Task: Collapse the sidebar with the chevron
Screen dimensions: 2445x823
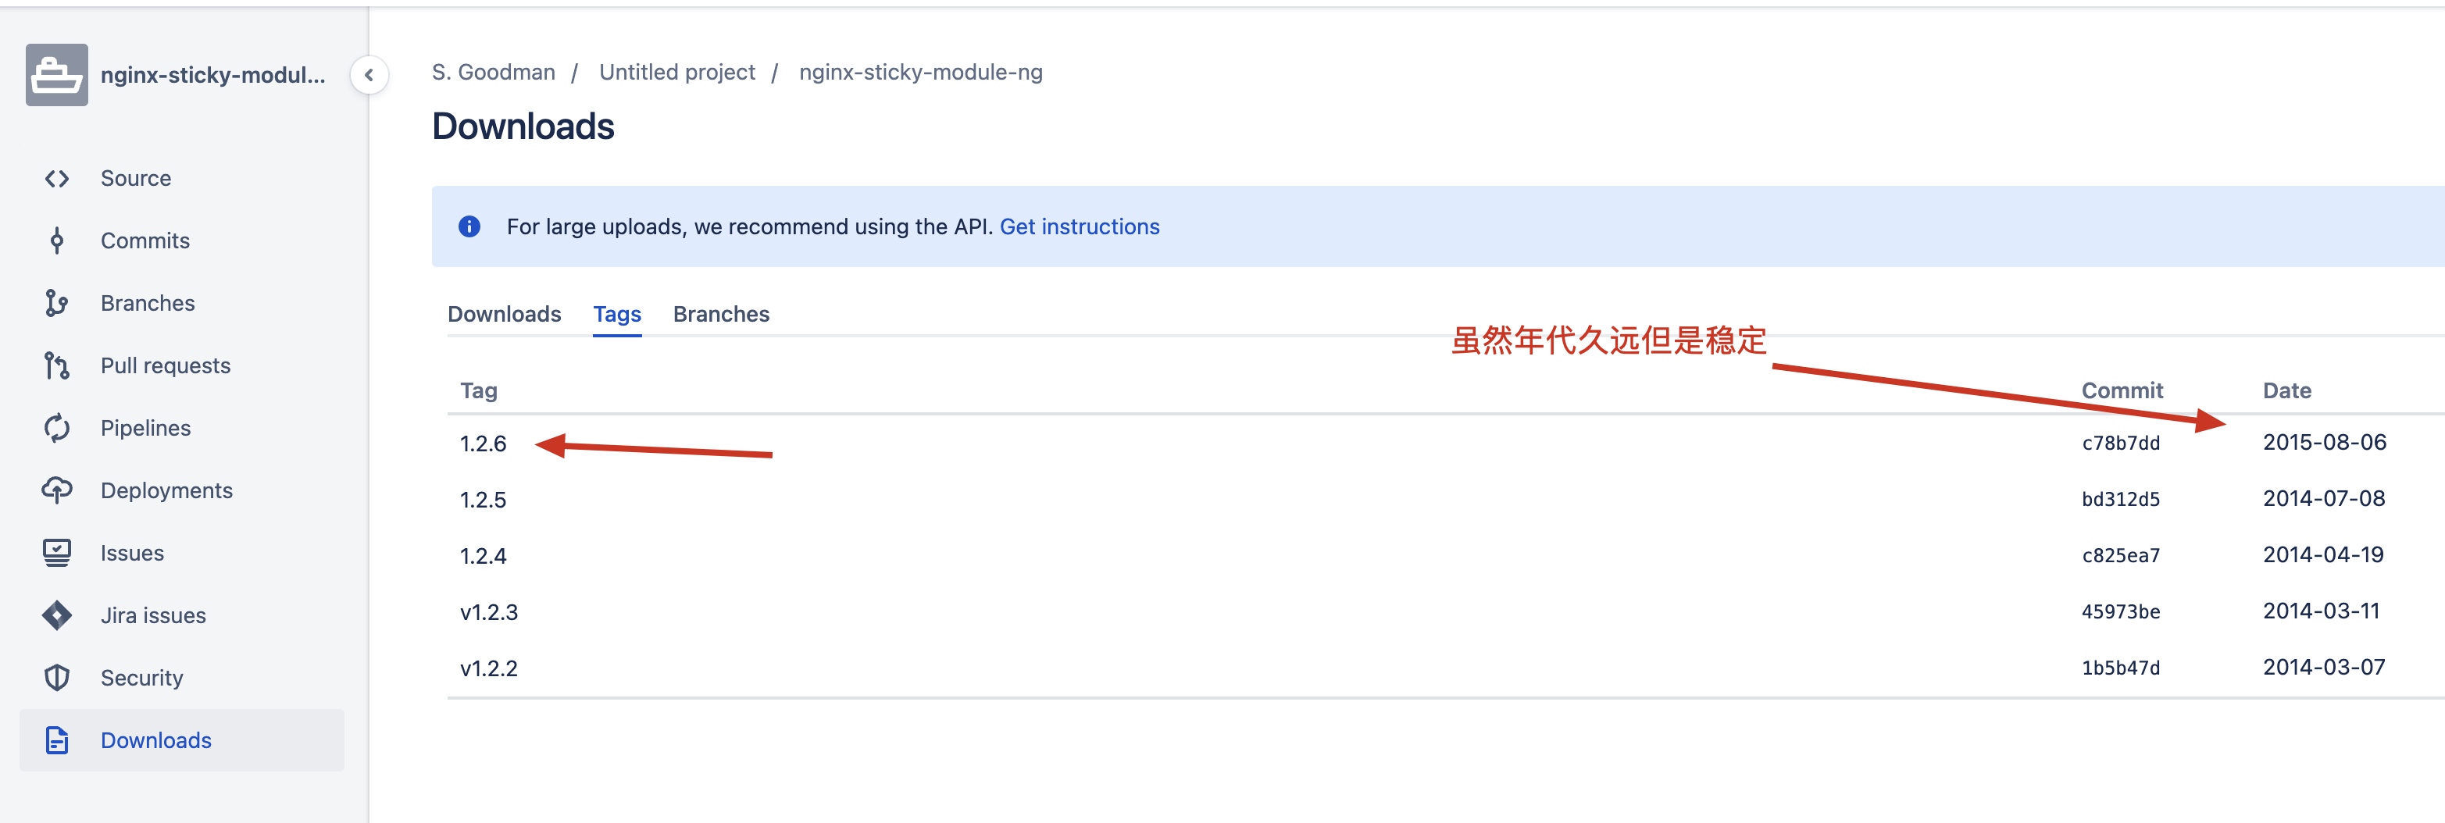Action: click(368, 75)
